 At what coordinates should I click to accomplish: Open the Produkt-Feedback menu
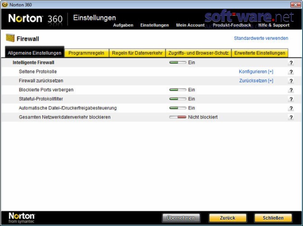click(x=232, y=25)
